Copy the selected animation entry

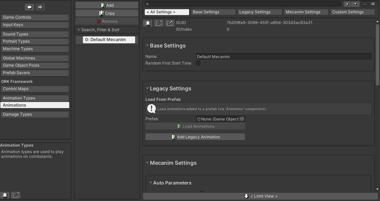point(107,13)
